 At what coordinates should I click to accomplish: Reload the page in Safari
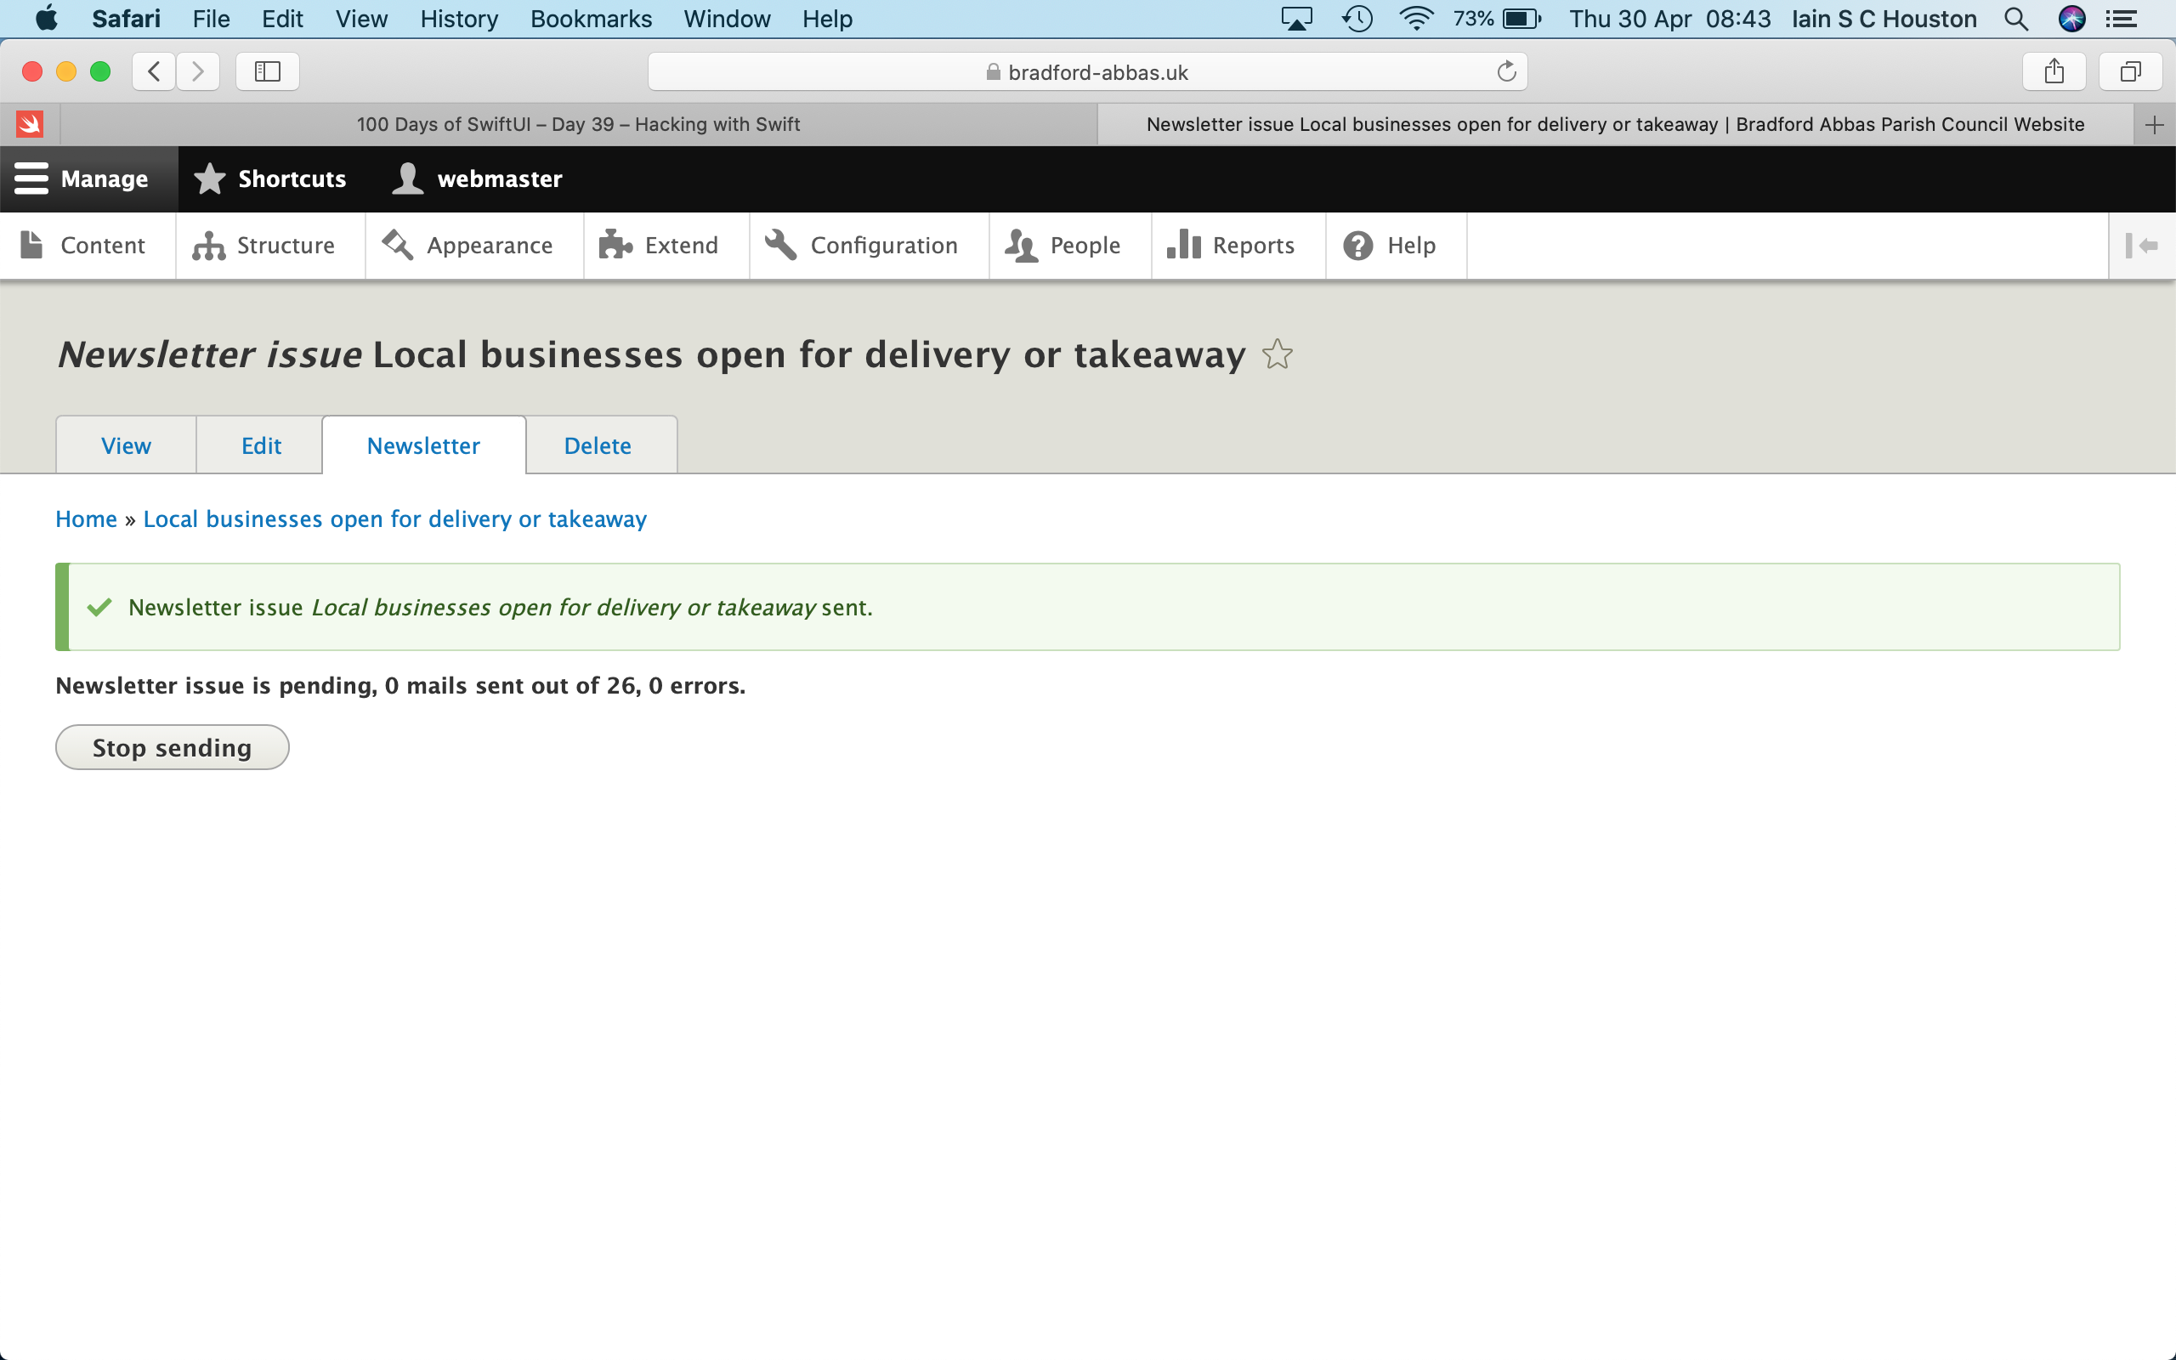1506,72
